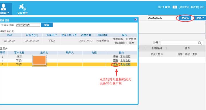The width and height of the screenshot is (206, 110).
Task: Open 实时跟踪 for device AK-22222
Action: click(x=118, y=39)
